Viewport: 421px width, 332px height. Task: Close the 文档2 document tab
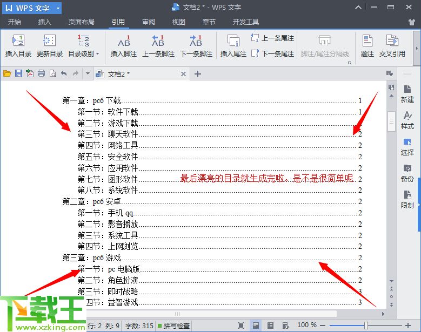point(183,74)
